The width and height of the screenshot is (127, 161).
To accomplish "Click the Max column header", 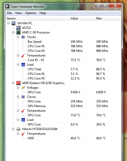I will click(x=107, y=18).
